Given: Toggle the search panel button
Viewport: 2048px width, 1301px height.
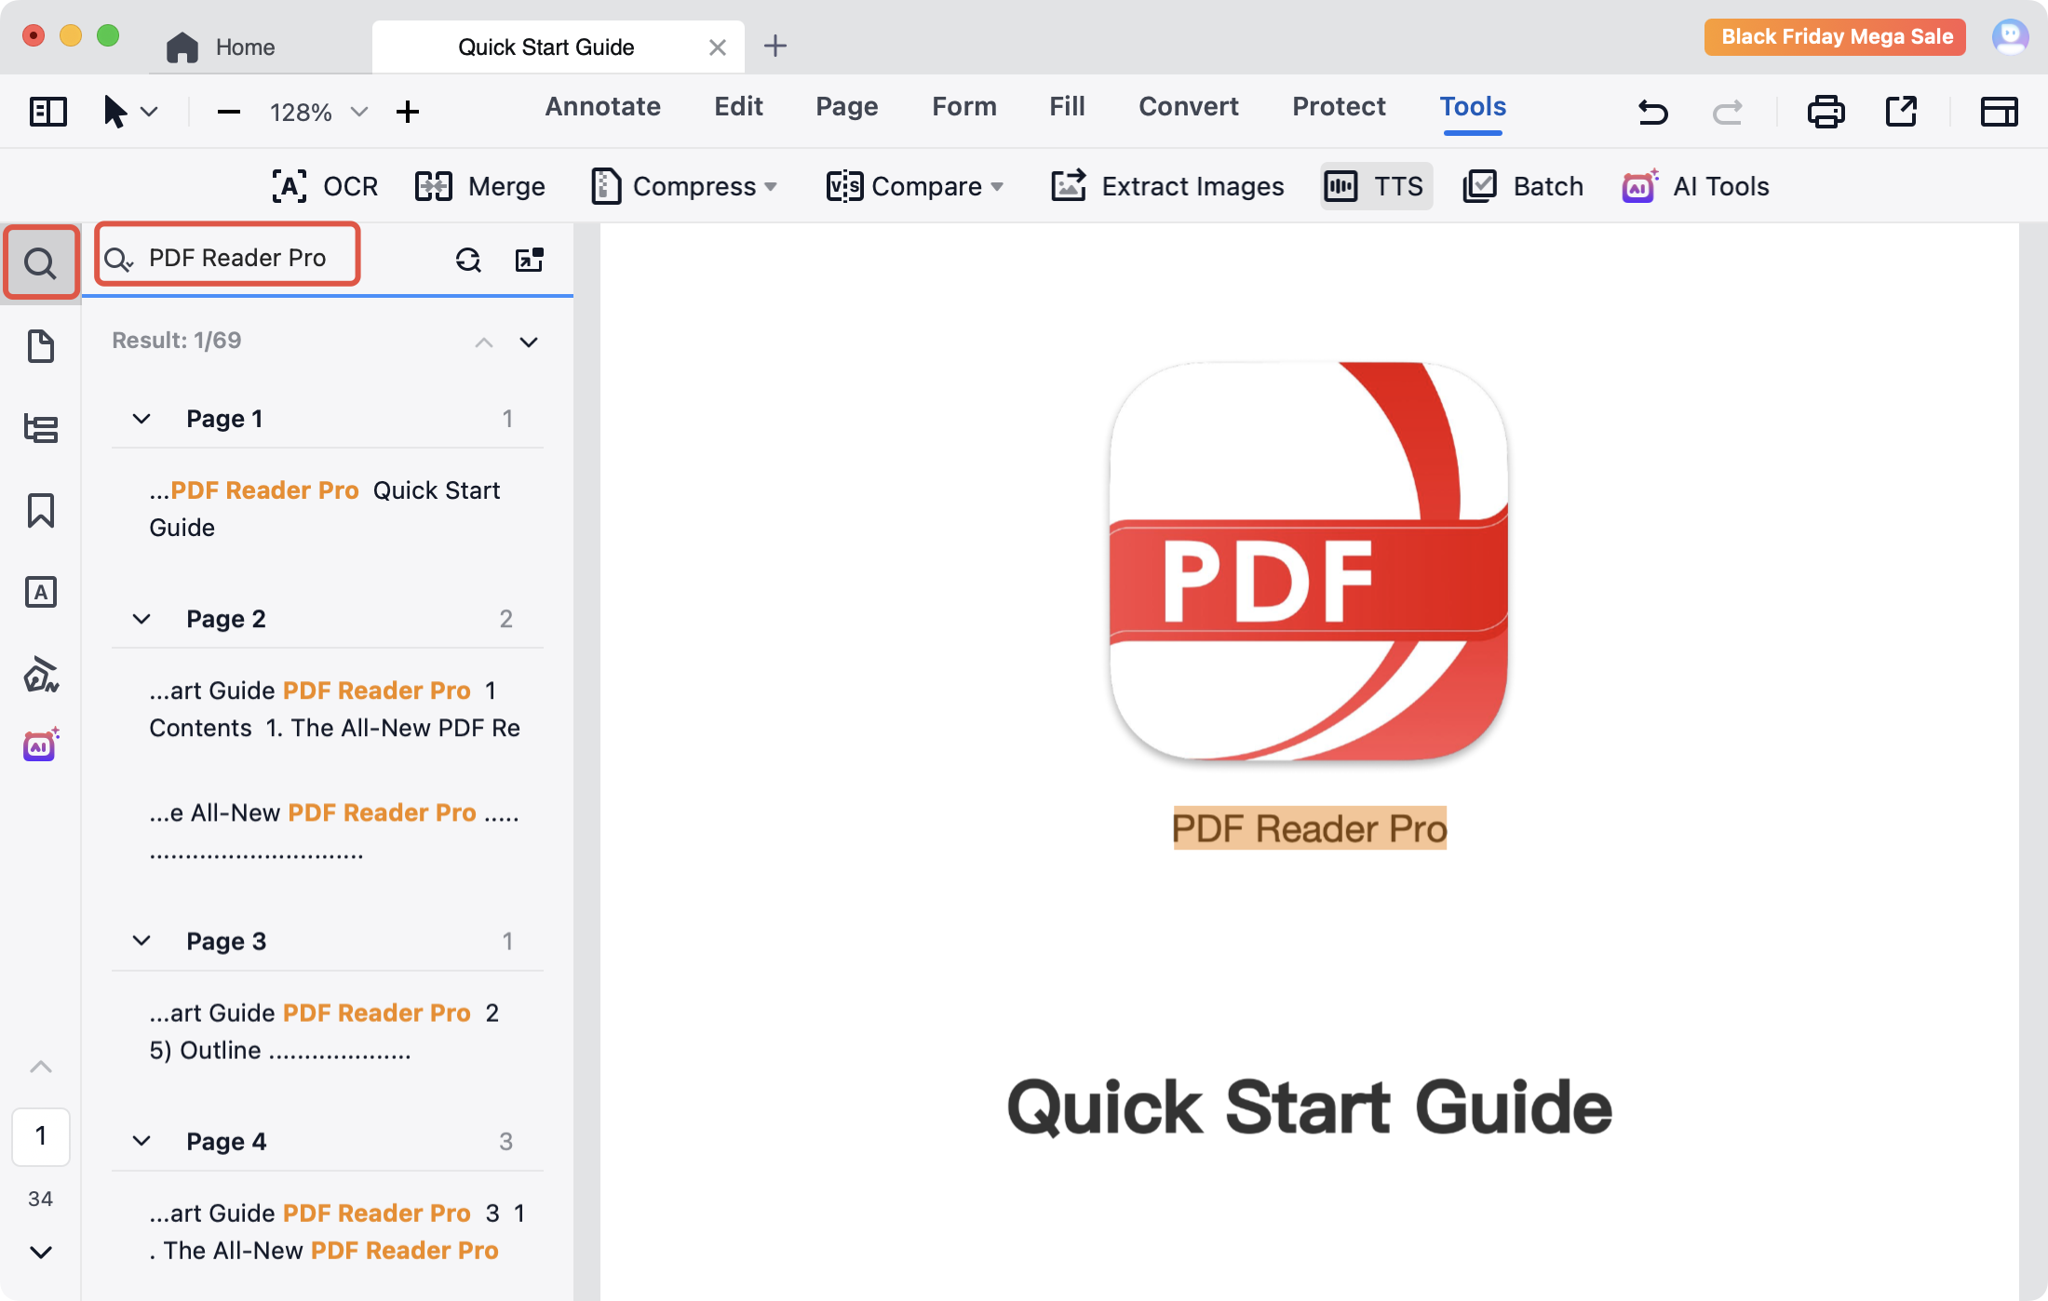Looking at the screenshot, I should [41, 262].
